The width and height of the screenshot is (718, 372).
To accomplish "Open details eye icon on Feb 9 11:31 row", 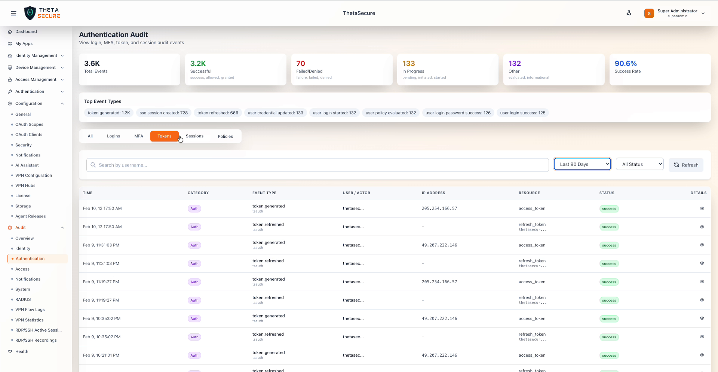I will [x=702, y=245].
